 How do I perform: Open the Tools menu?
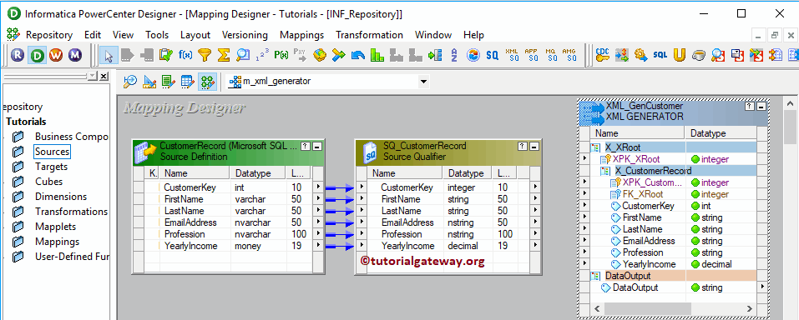157,35
